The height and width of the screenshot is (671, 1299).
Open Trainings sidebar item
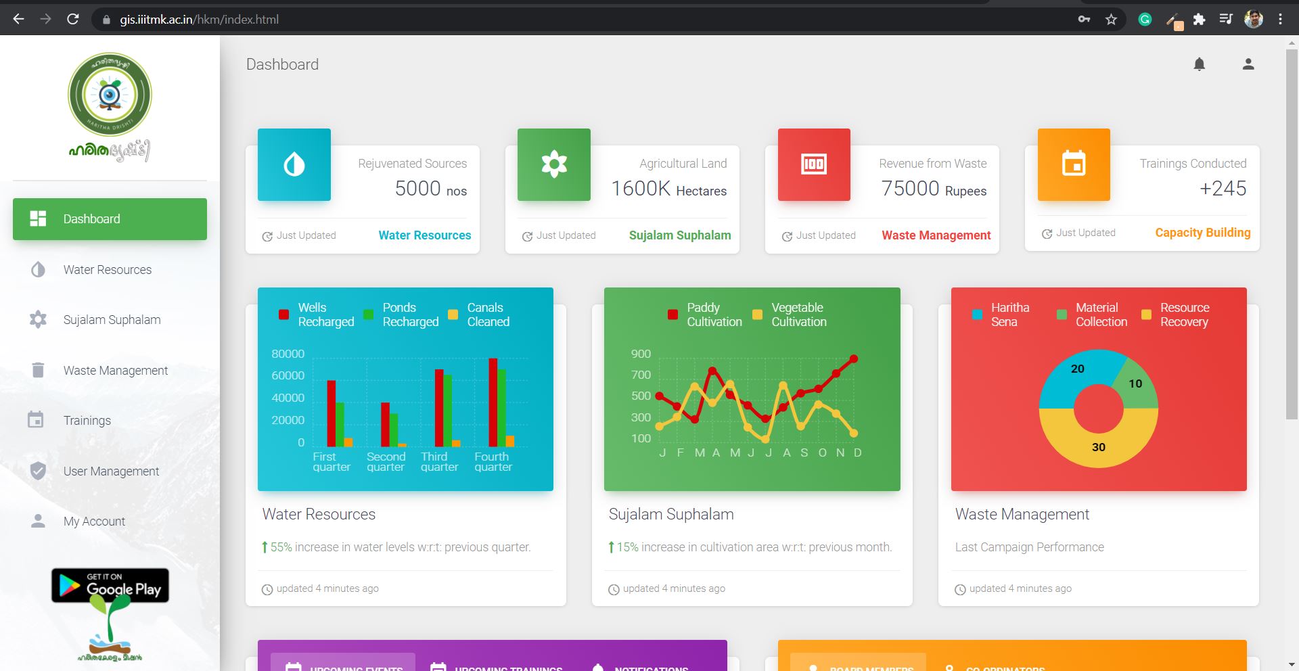point(110,421)
